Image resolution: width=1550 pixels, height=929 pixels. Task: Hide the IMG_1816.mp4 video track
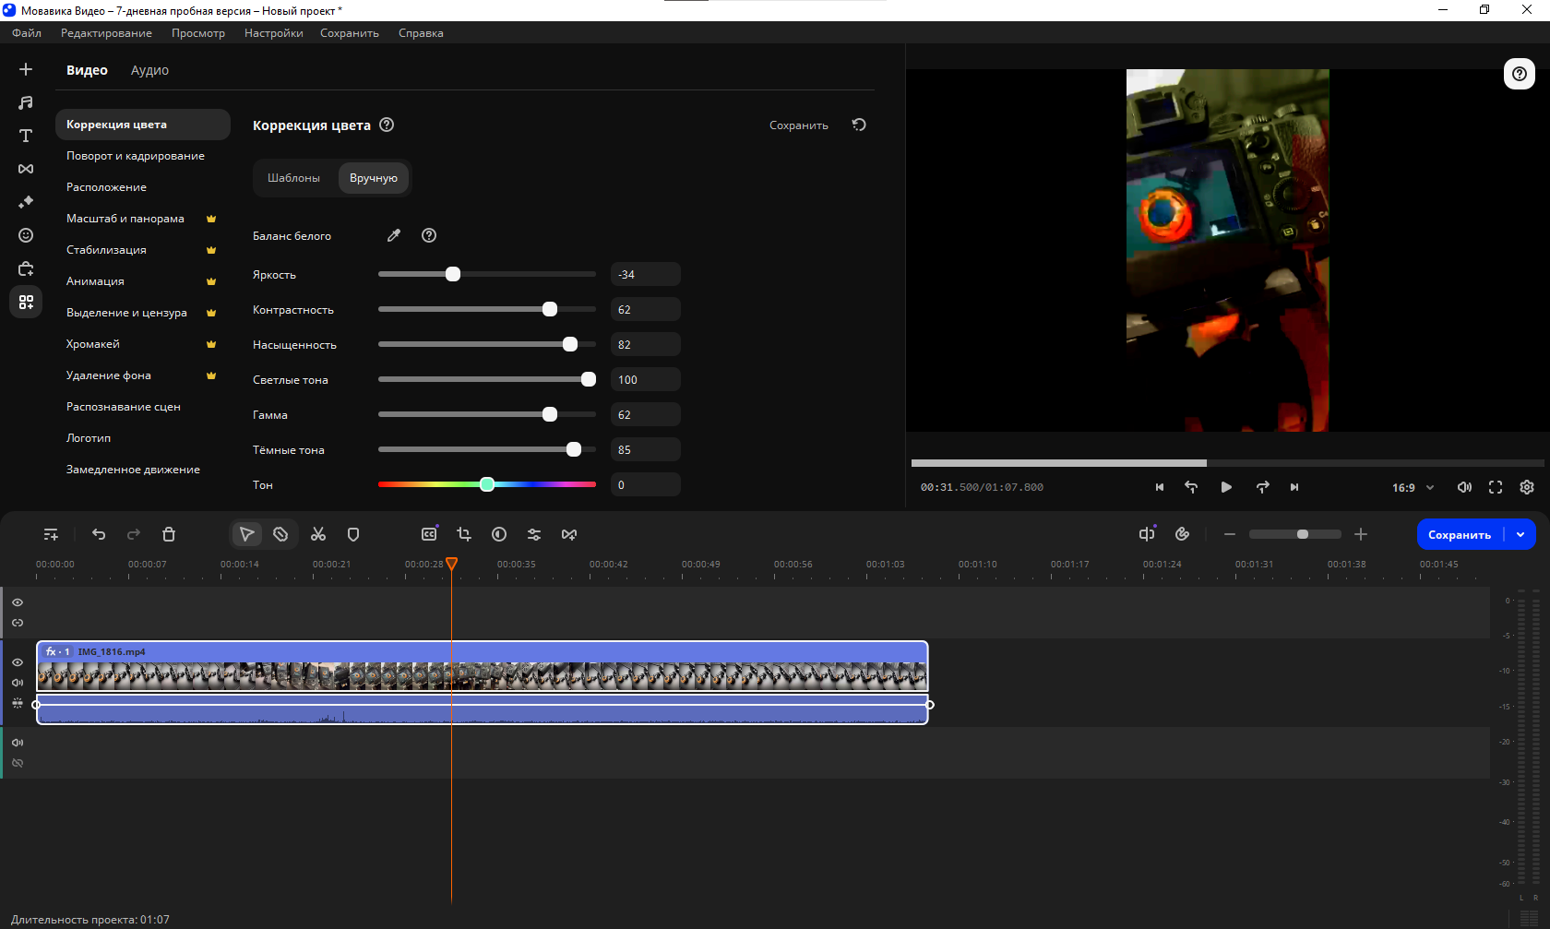(18, 662)
